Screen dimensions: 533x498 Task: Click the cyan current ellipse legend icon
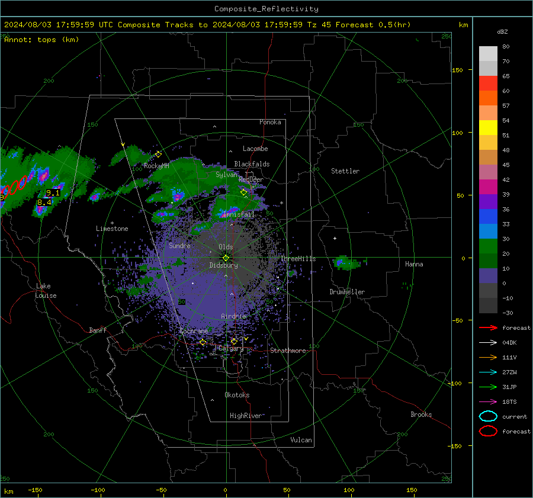coord(488,416)
